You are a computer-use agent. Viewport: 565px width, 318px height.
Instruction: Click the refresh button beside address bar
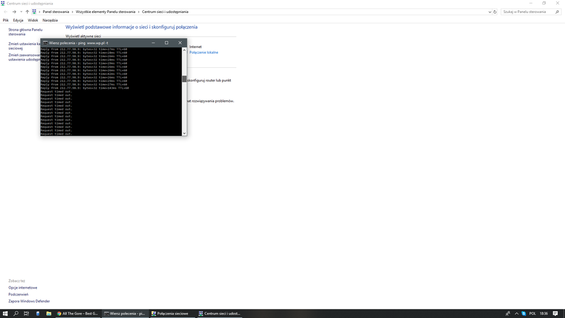click(495, 11)
